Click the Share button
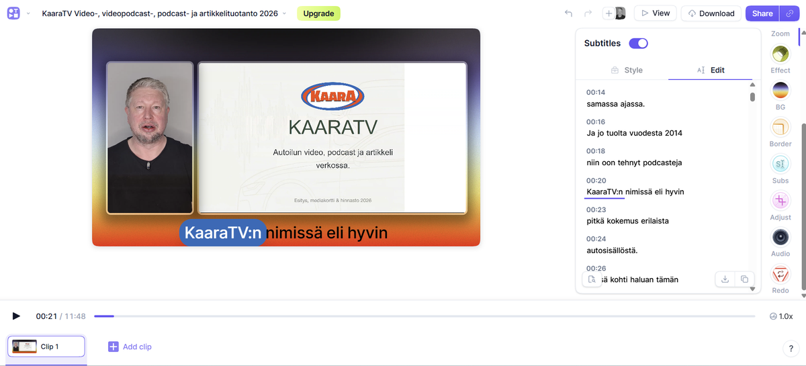This screenshot has height=366, width=806. point(762,13)
